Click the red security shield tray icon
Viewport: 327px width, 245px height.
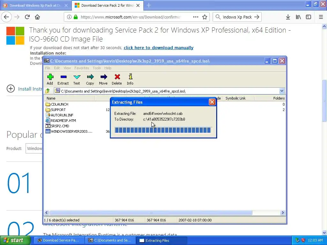pos(303,240)
